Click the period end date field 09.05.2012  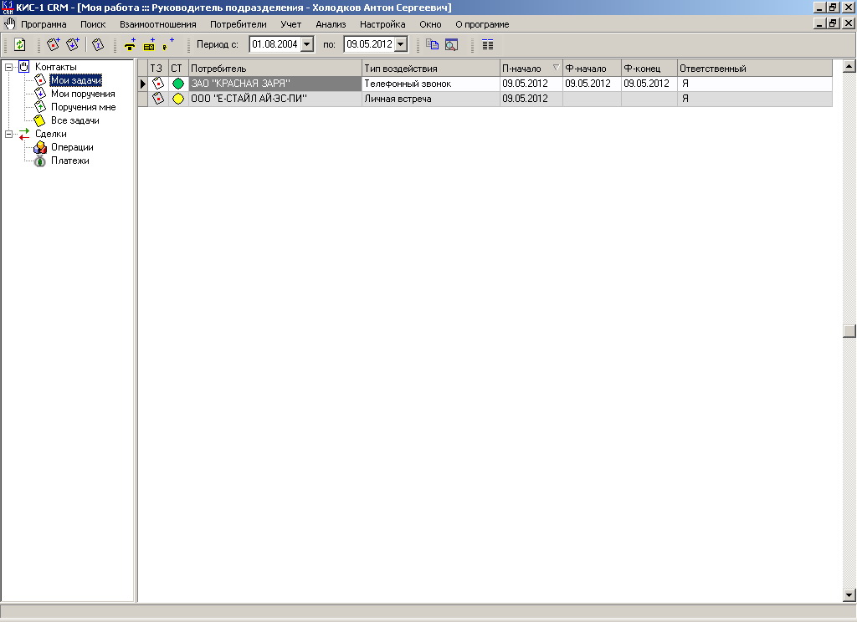coord(369,44)
